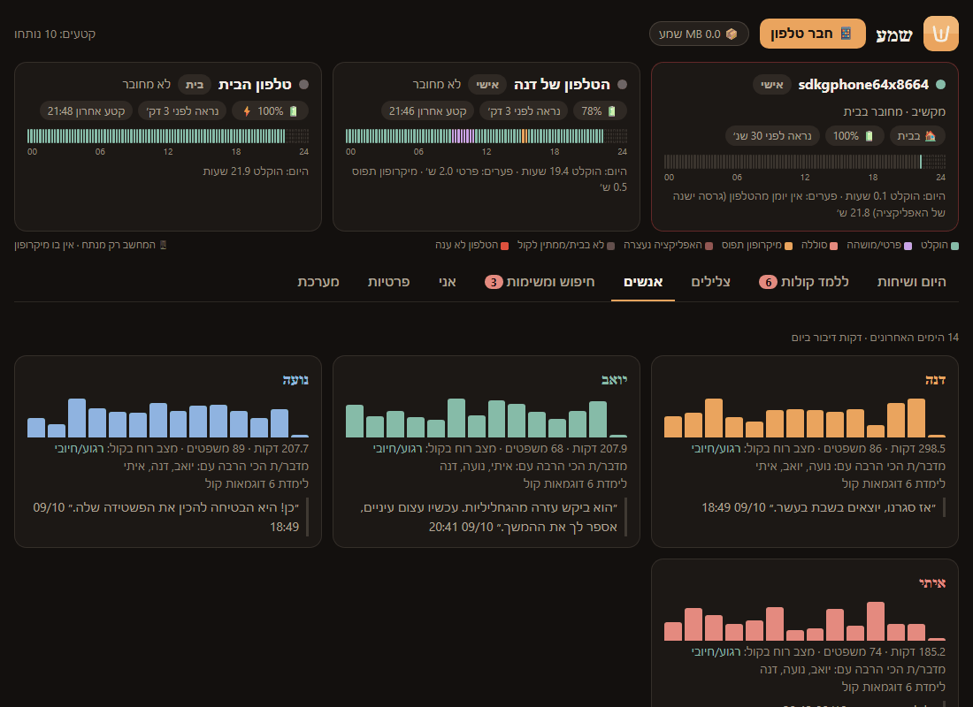
Task: Click the gray status dot beside טלפון הבית
Action: coord(304,84)
